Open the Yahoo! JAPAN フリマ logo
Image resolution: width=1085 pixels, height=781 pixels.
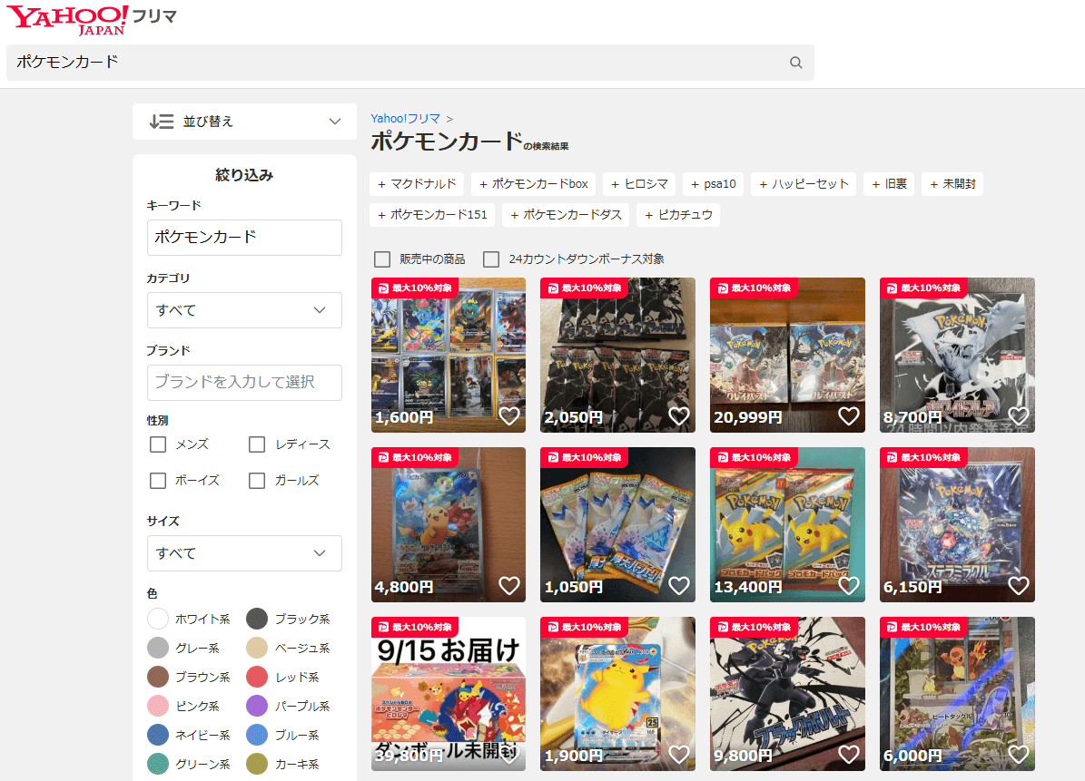92,19
